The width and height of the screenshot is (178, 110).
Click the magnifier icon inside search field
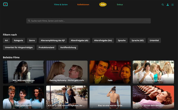pos(29,21)
